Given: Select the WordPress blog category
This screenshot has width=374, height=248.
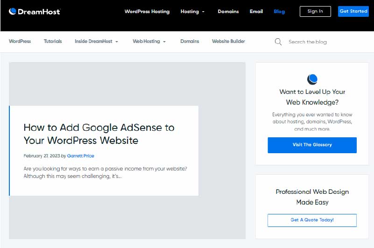Looking at the screenshot, I should coord(20,41).
